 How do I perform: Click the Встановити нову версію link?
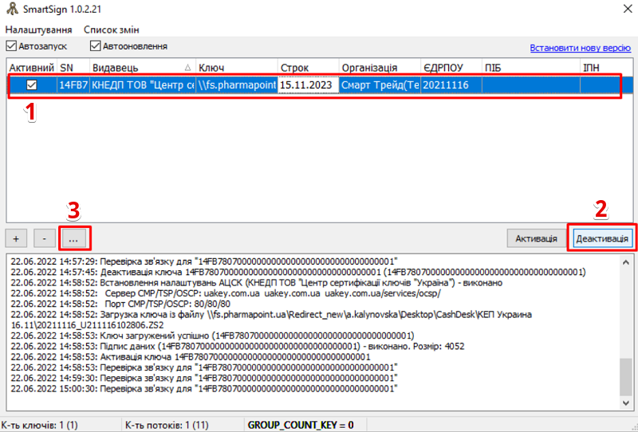(580, 48)
